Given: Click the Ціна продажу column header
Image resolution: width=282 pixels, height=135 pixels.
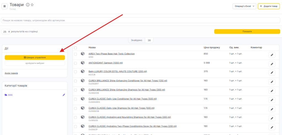Looking at the screenshot, I should pyautogui.click(x=212, y=47).
